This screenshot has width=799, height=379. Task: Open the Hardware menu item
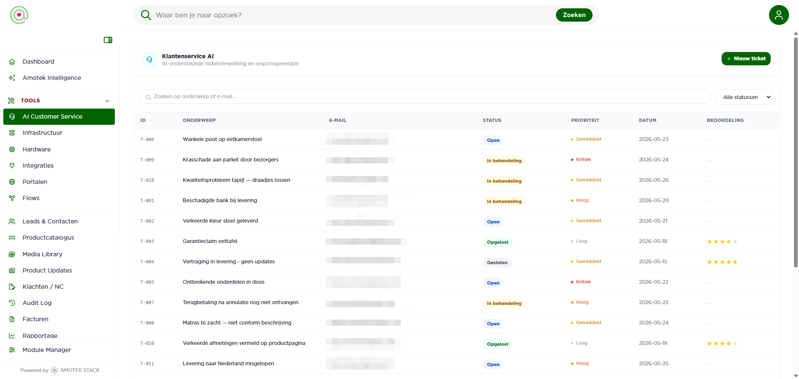pyautogui.click(x=59, y=149)
